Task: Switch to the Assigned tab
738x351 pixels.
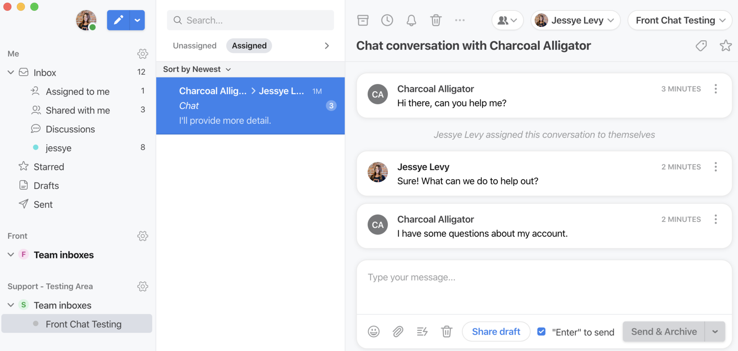Action: [x=249, y=45]
